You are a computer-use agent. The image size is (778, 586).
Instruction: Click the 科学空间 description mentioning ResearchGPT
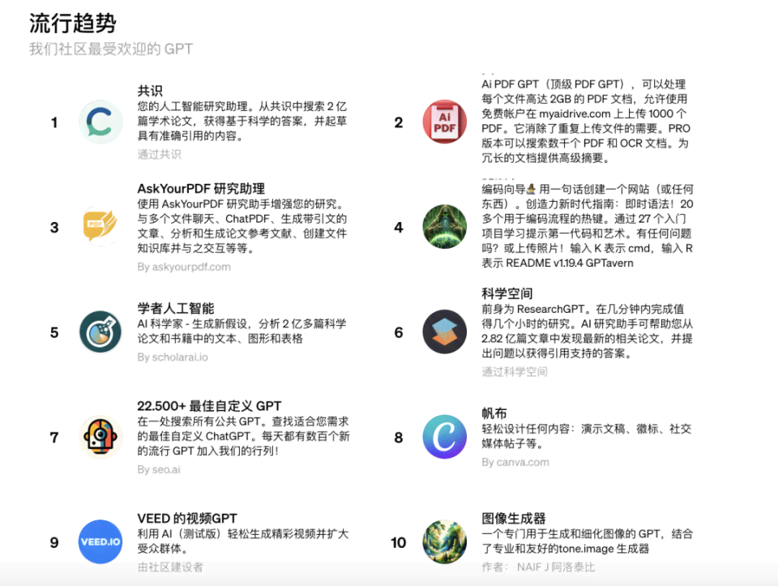coord(588,331)
